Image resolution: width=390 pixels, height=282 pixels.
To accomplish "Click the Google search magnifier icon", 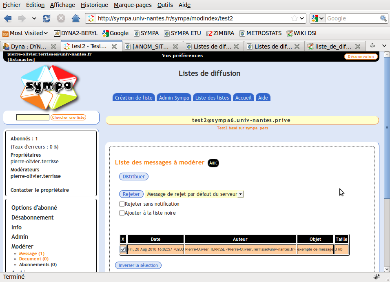I will 383,18.
